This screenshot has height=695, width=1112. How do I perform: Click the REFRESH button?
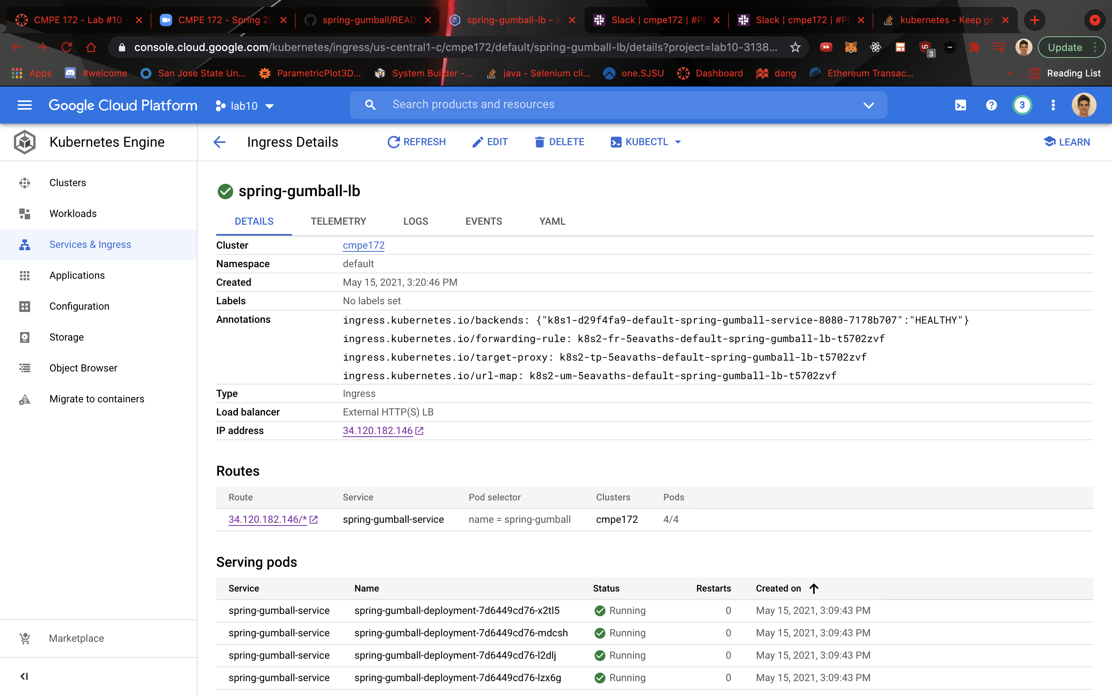tap(416, 142)
